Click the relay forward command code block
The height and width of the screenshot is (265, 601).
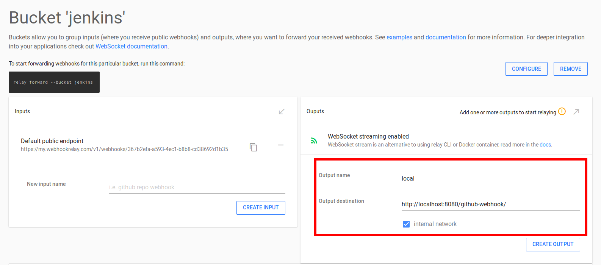click(54, 82)
